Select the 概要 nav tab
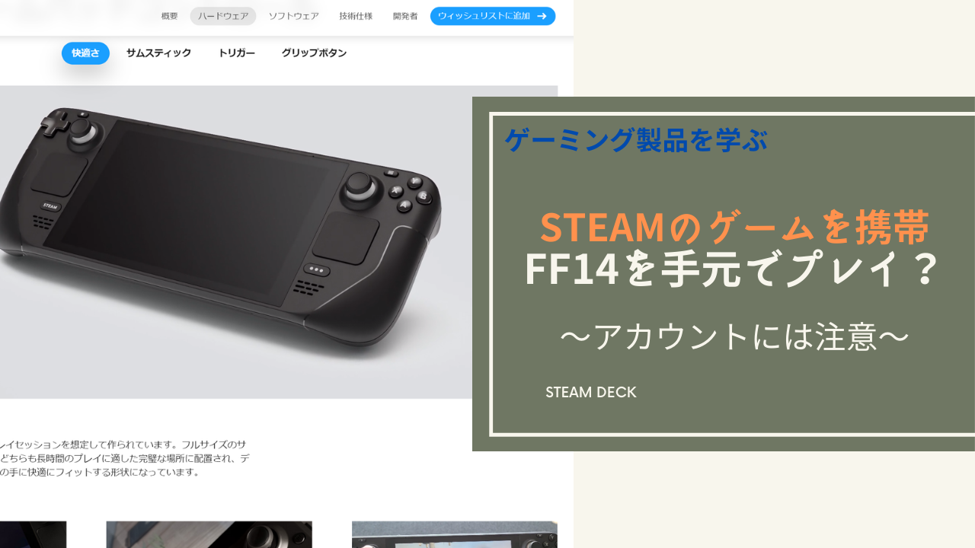The image size is (975, 548). 169,16
